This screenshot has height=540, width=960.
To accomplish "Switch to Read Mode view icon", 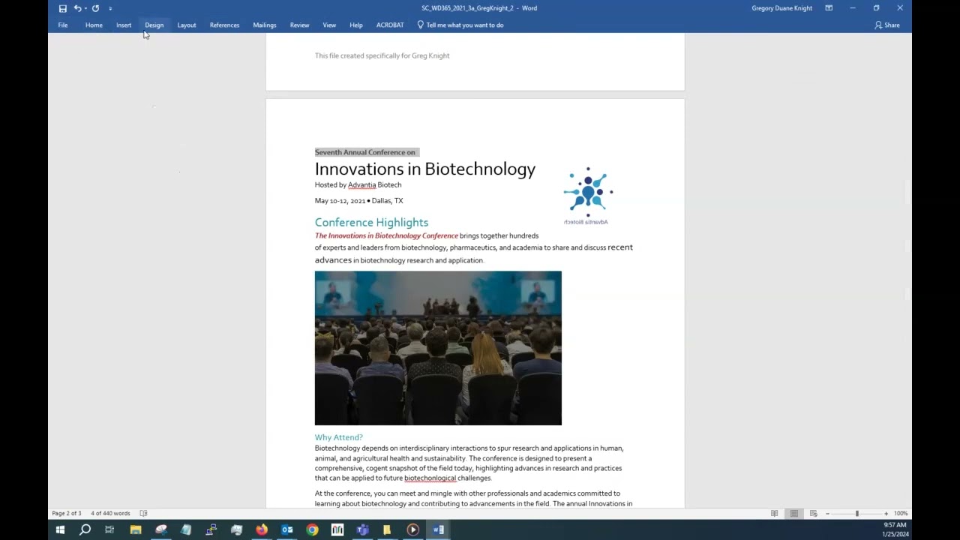I will point(774,513).
